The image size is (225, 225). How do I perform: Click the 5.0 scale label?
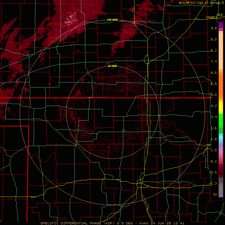tap(214, 95)
